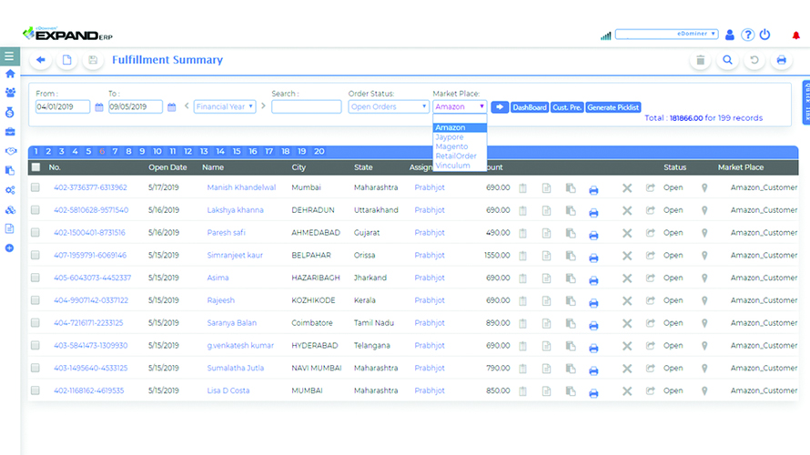Click the red notification bell

coord(796,35)
